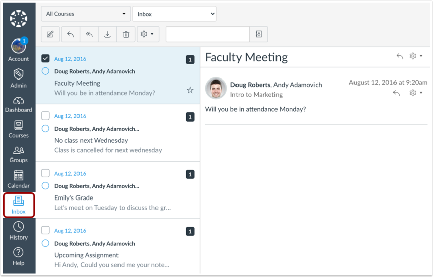Click message count badge on Emily's Grade
This screenshot has height=277, width=433.
point(190,174)
